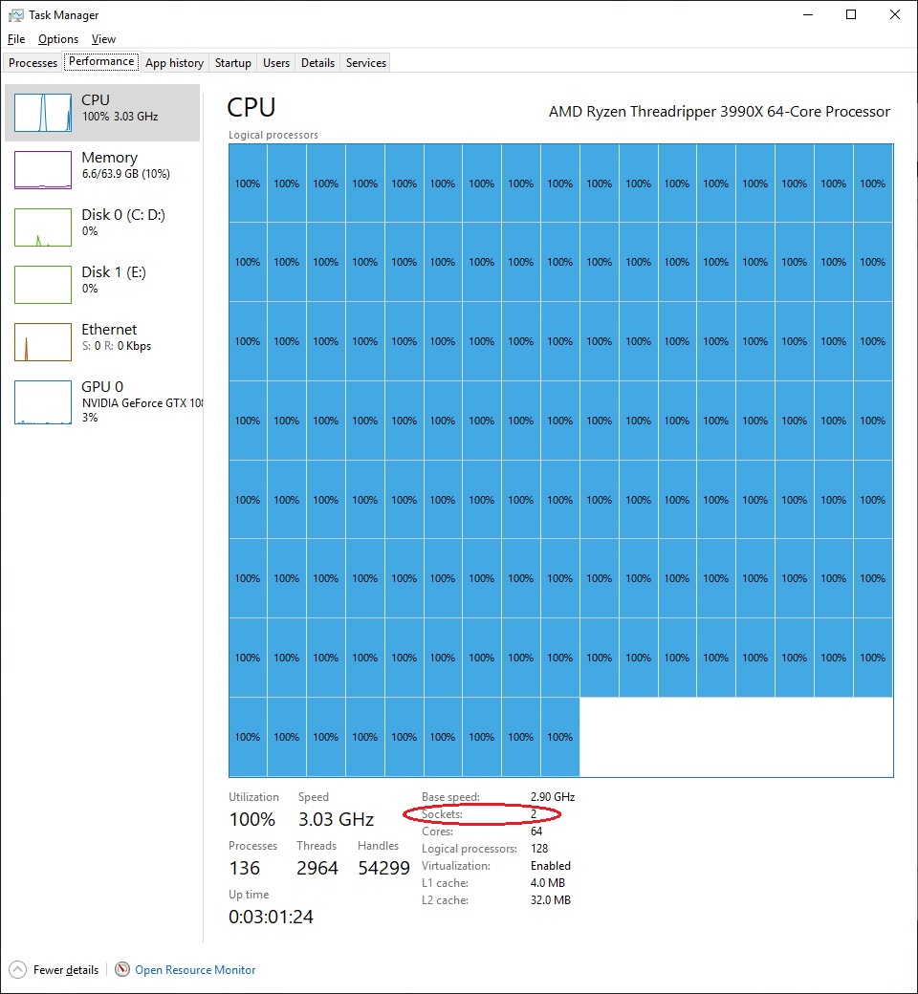Switch to the Performance tab
This screenshot has width=918, height=994.
pyautogui.click(x=101, y=61)
